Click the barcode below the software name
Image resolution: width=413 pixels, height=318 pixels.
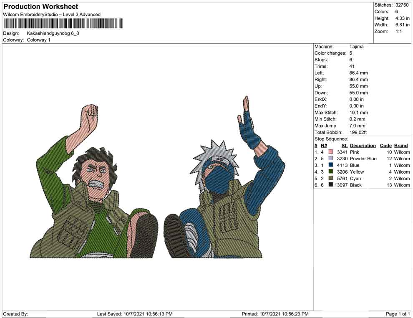tap(63, 23)
